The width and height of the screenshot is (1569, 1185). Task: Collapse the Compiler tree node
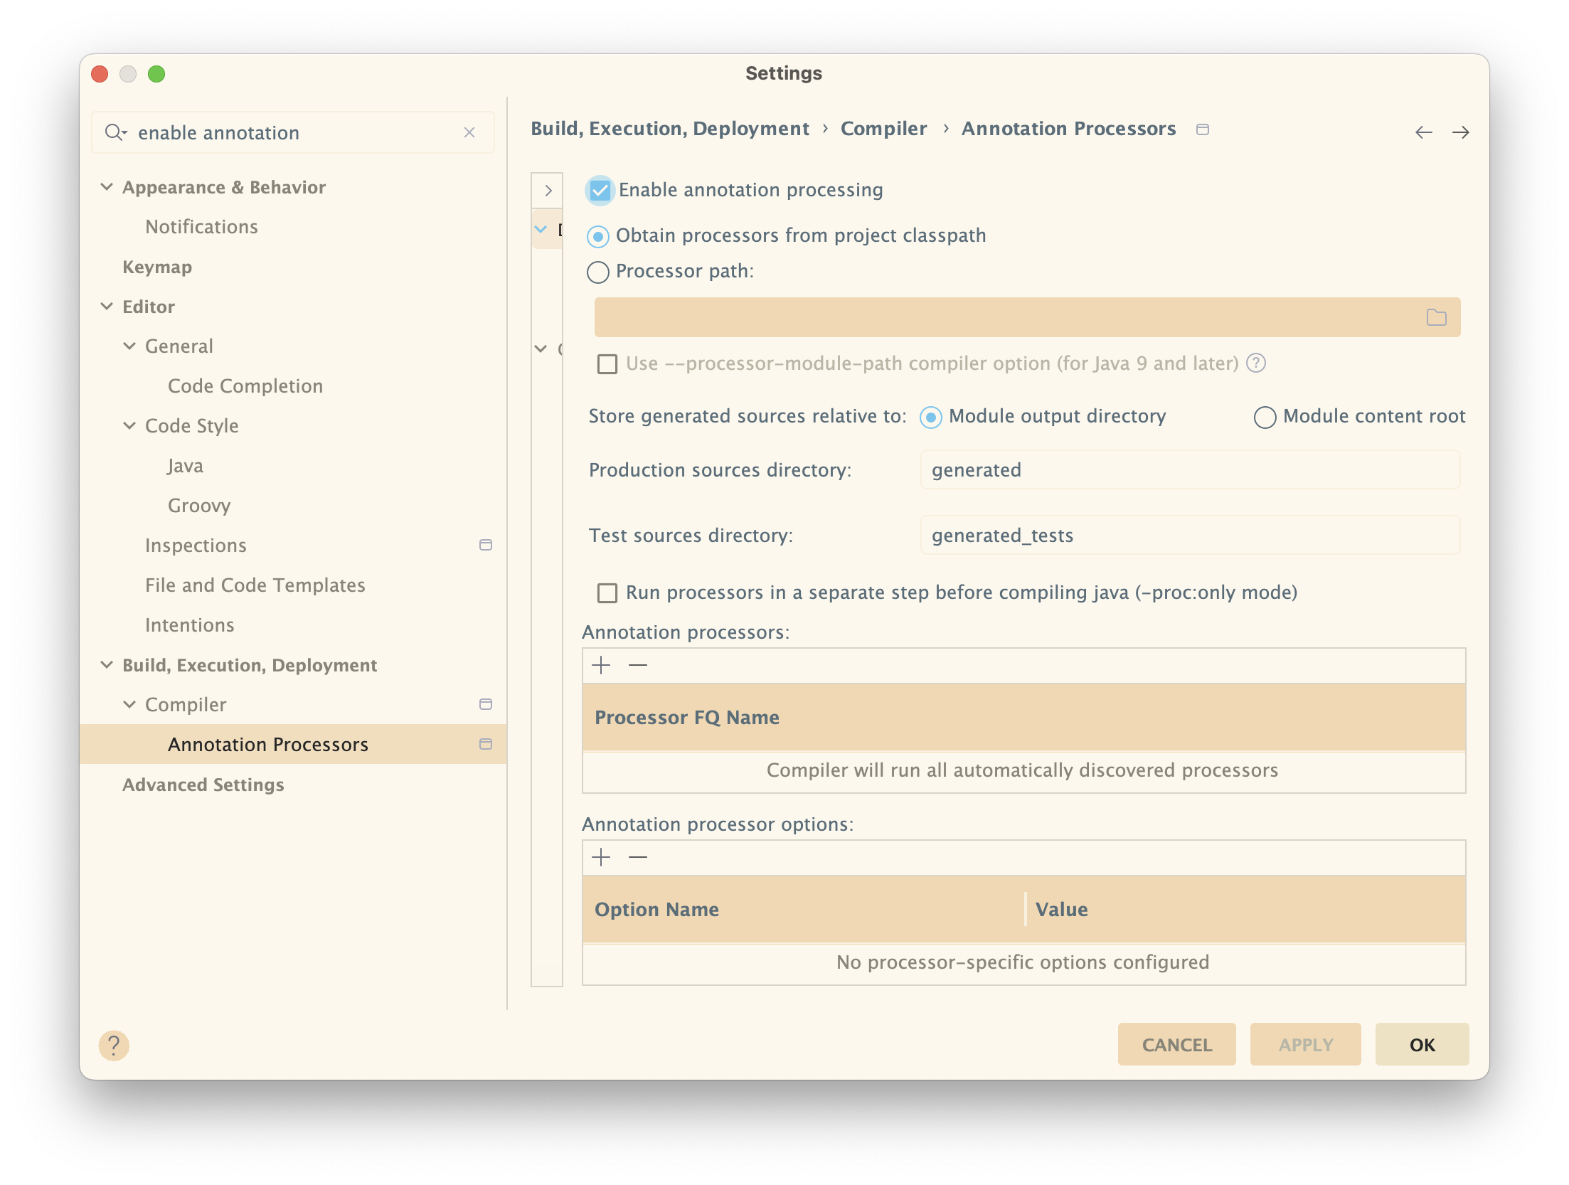(x=129, y=704)
